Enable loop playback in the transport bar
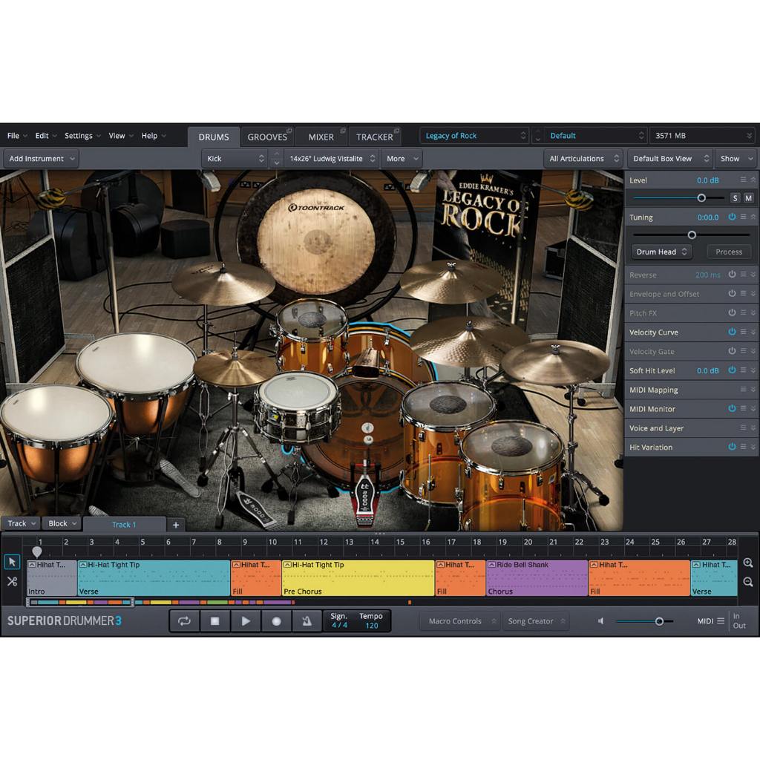The image size is (760, 760). (184, 621)
